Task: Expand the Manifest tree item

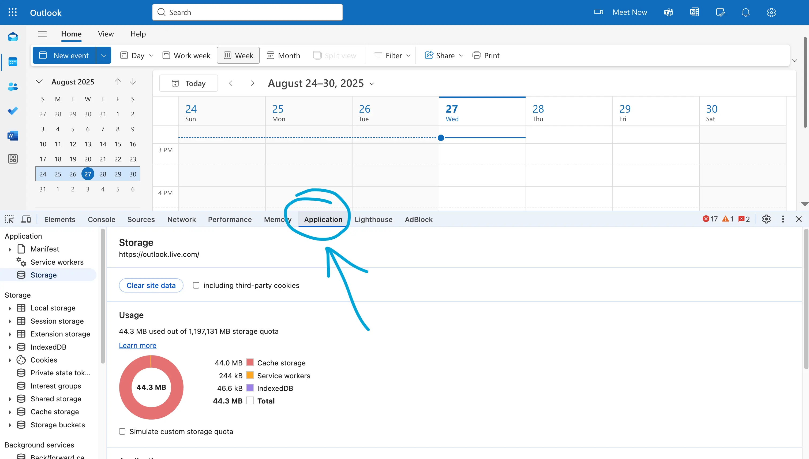Action: [x=10, y=249]
